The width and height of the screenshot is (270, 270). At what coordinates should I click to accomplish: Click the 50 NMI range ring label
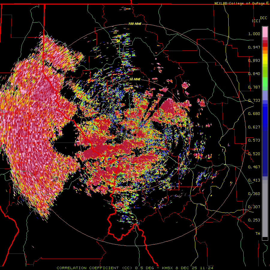pos(135,79)
